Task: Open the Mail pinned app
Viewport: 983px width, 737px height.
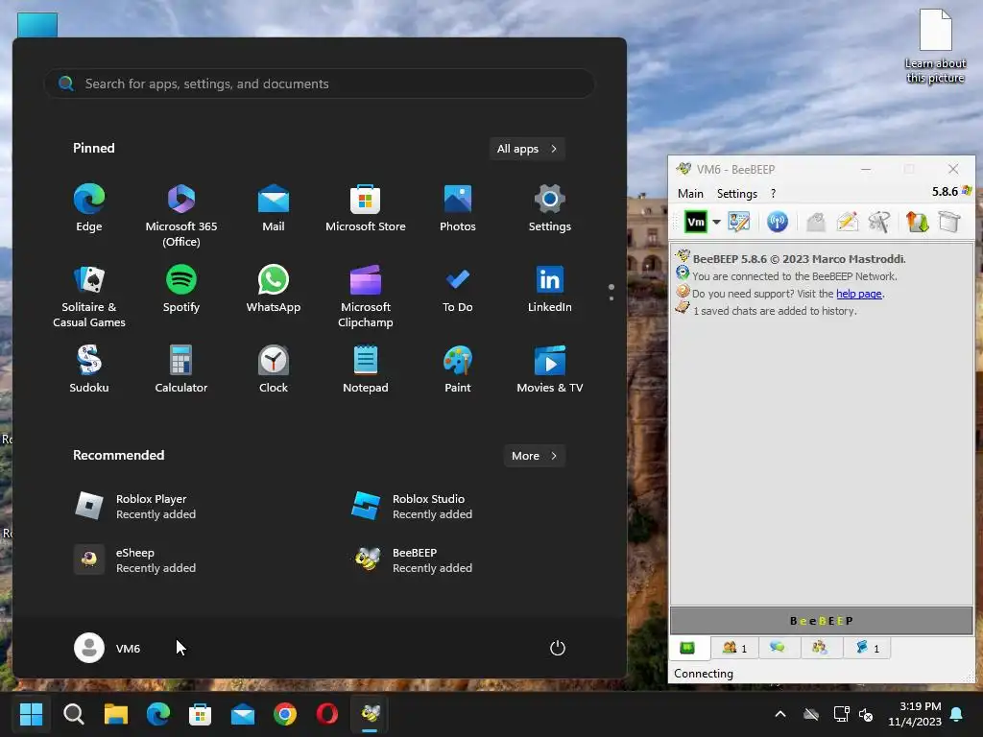Action: [274, 209]
